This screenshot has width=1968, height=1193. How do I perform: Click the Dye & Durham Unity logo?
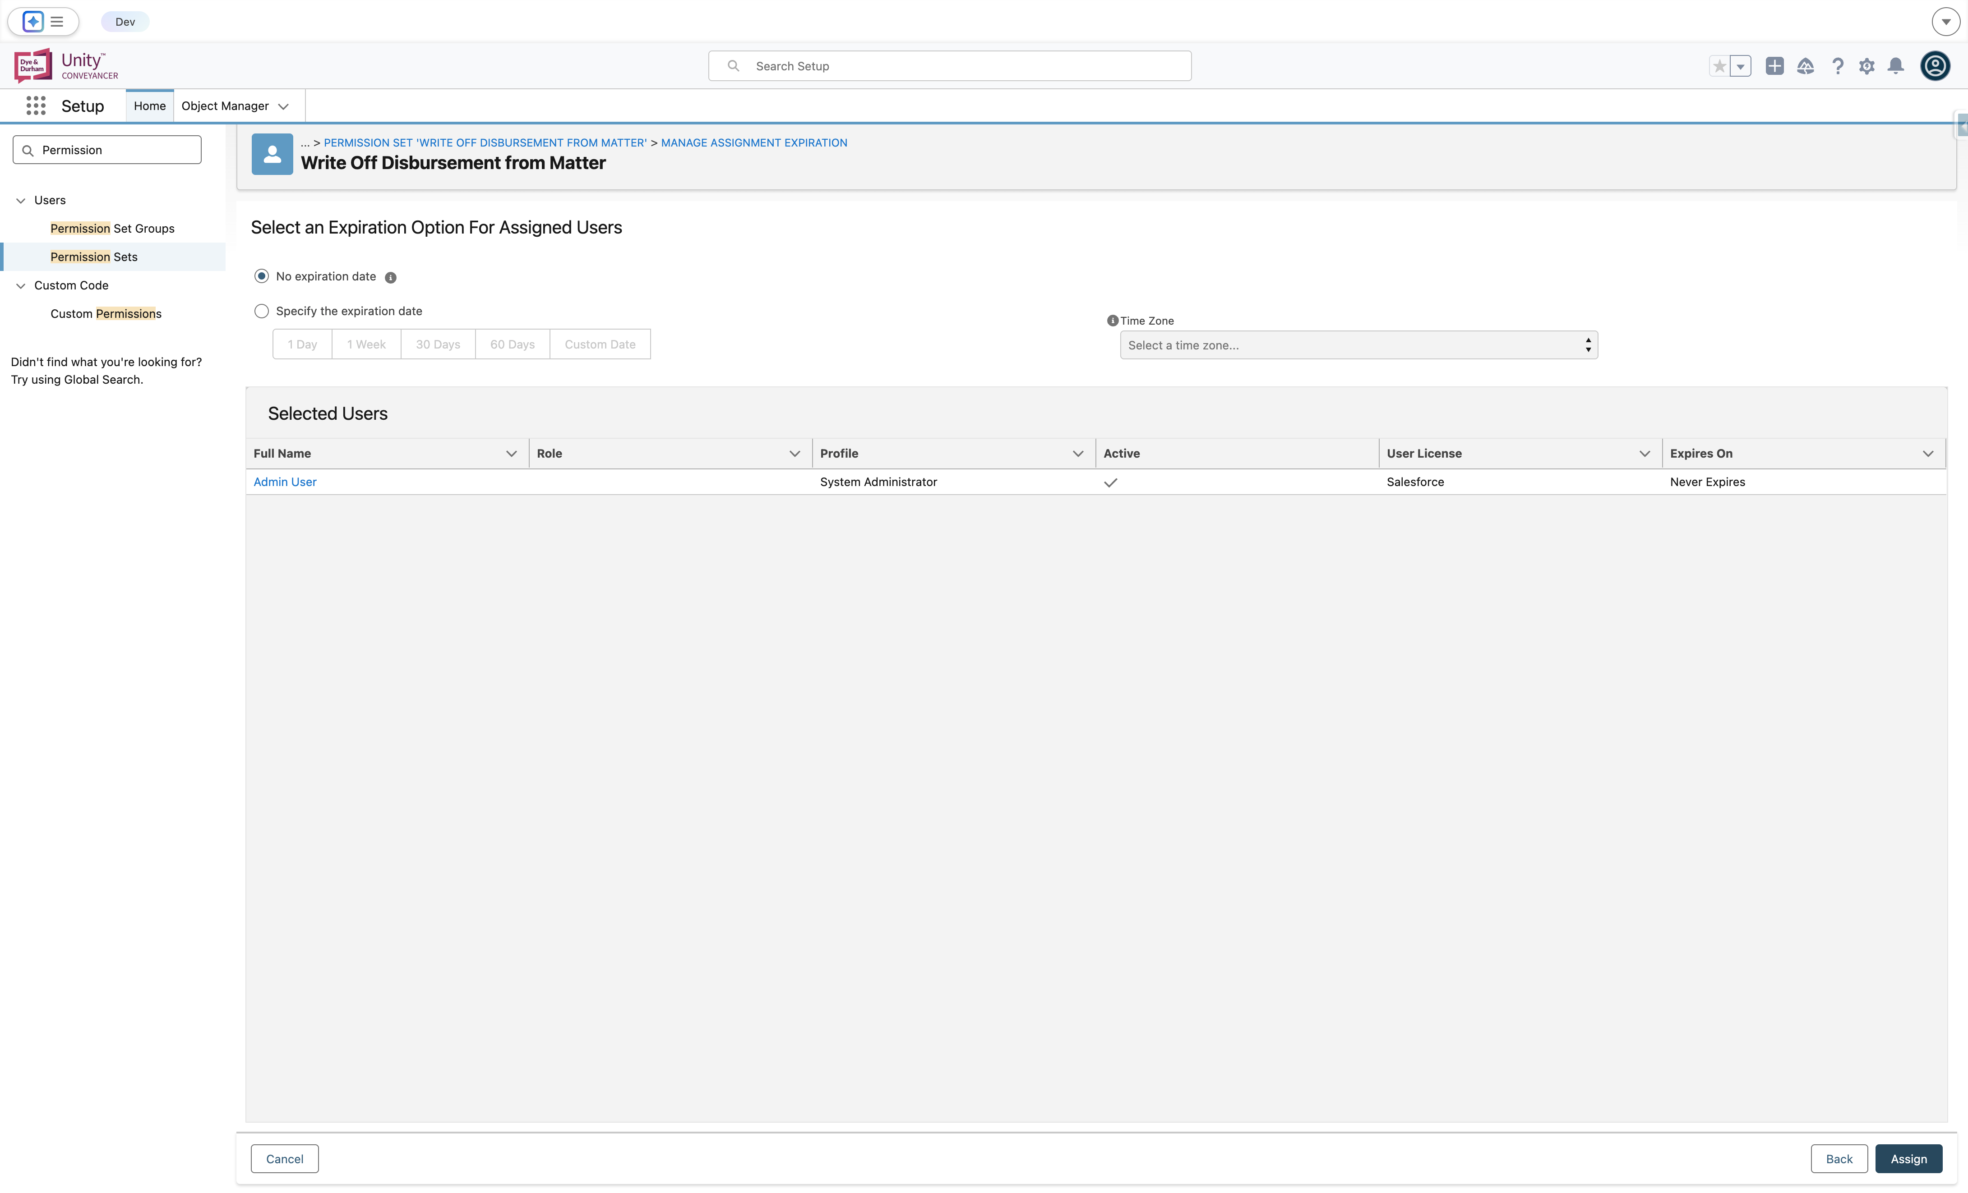point(66,65)
